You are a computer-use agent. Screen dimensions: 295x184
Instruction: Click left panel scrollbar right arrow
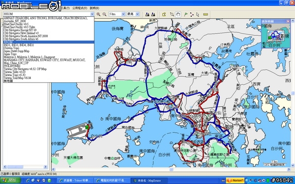pos(45,167)
